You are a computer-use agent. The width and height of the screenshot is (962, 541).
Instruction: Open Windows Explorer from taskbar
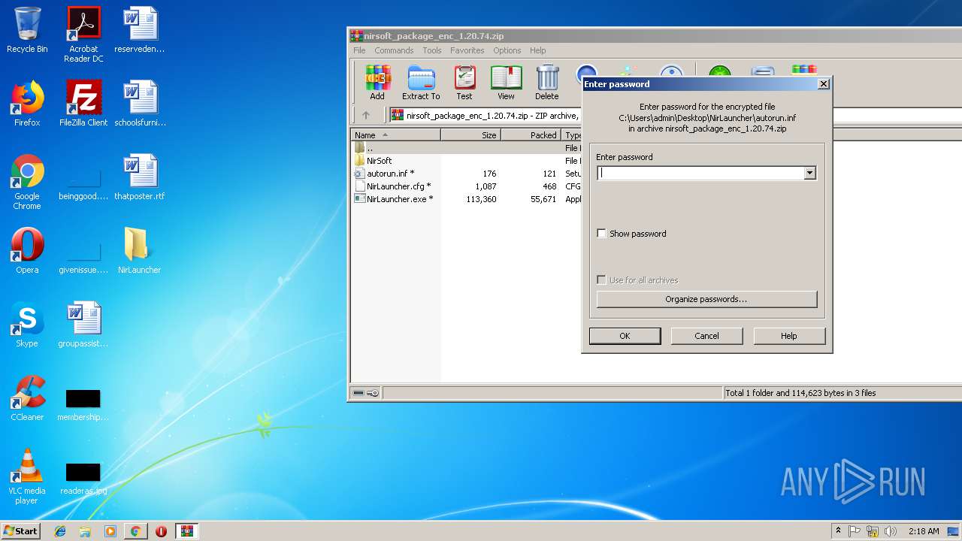point(85,531)
